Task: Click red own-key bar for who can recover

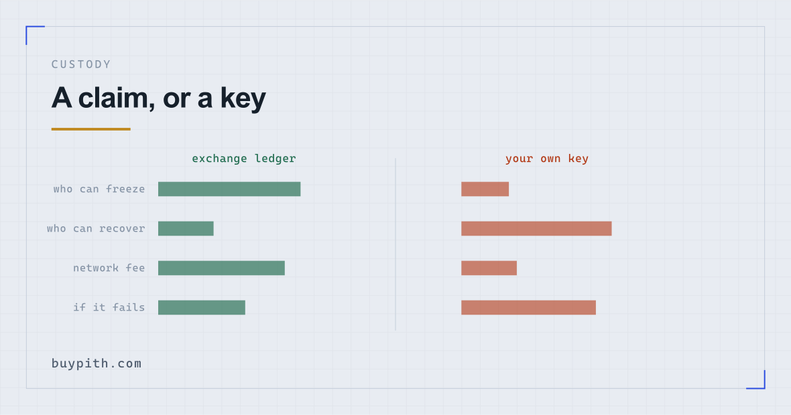Action: pos(537,229)
